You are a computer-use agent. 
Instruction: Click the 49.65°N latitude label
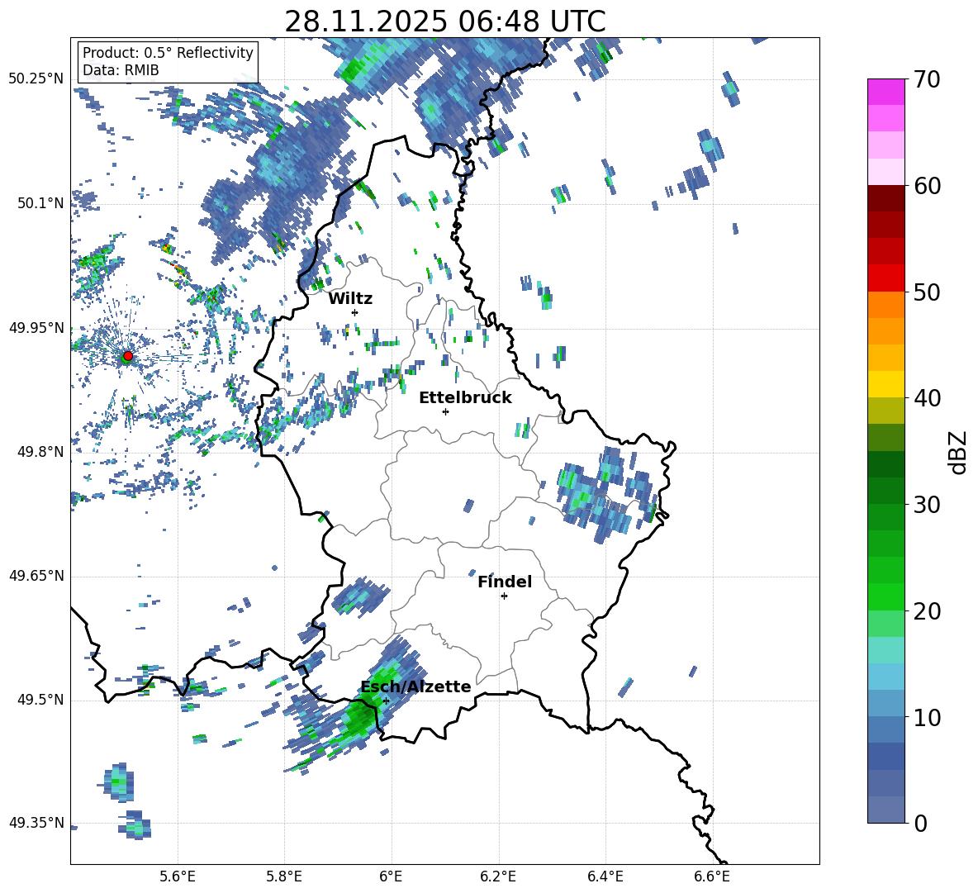36,576
